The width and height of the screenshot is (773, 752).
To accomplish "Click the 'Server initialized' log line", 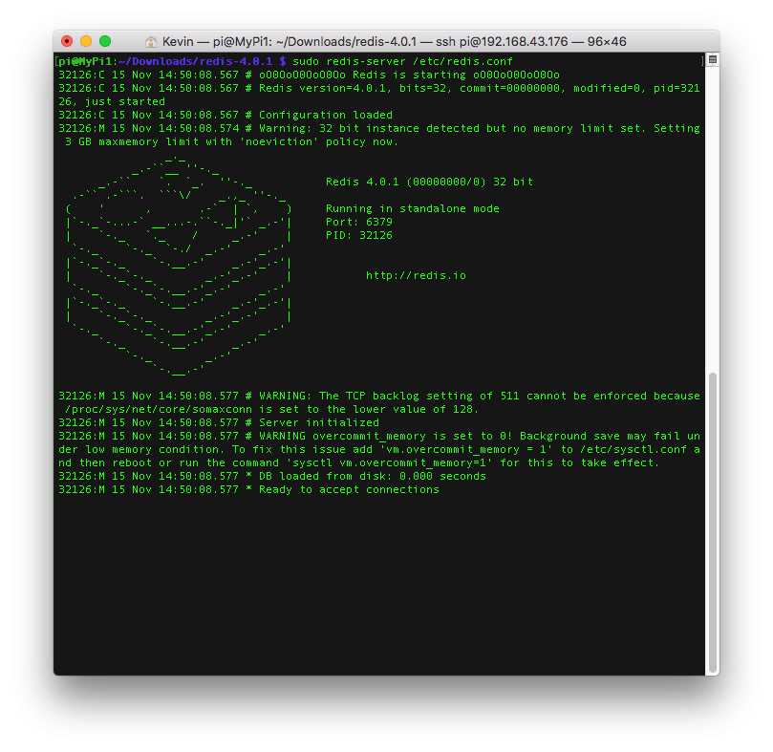I will pyautogui.click(x=219, y=422).
